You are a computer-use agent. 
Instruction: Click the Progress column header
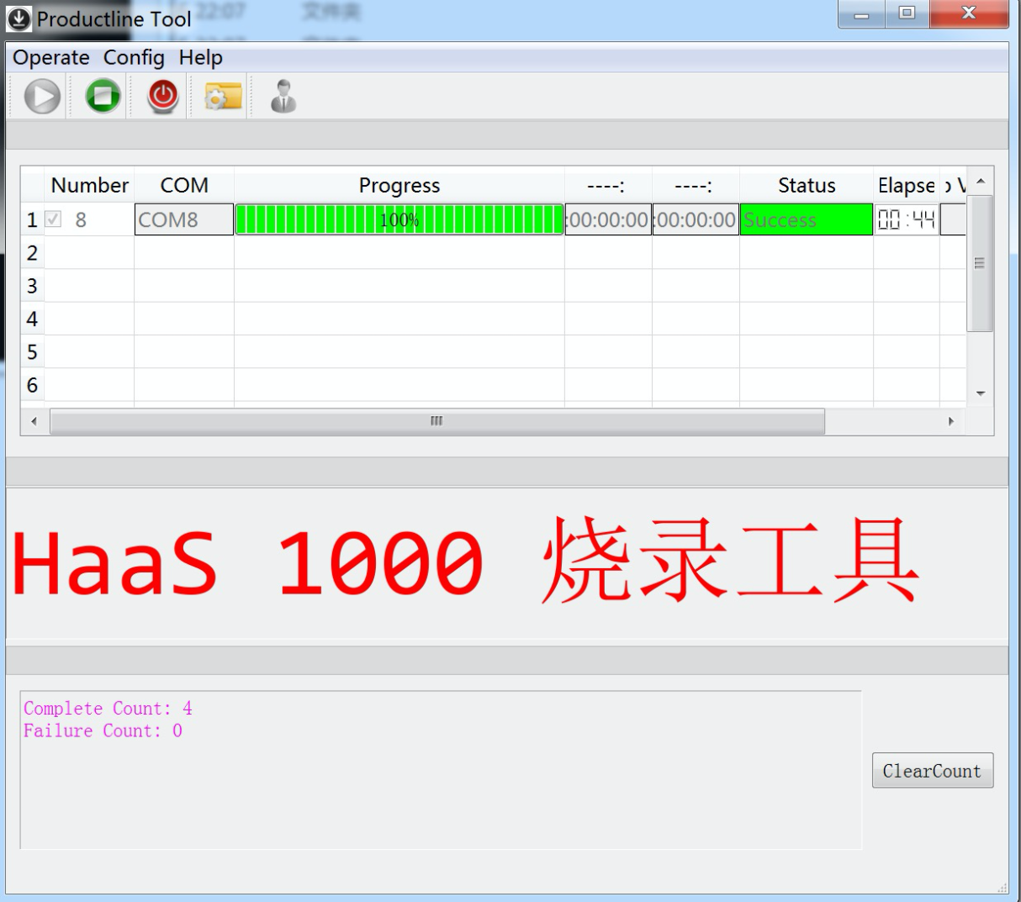[399, 185]
